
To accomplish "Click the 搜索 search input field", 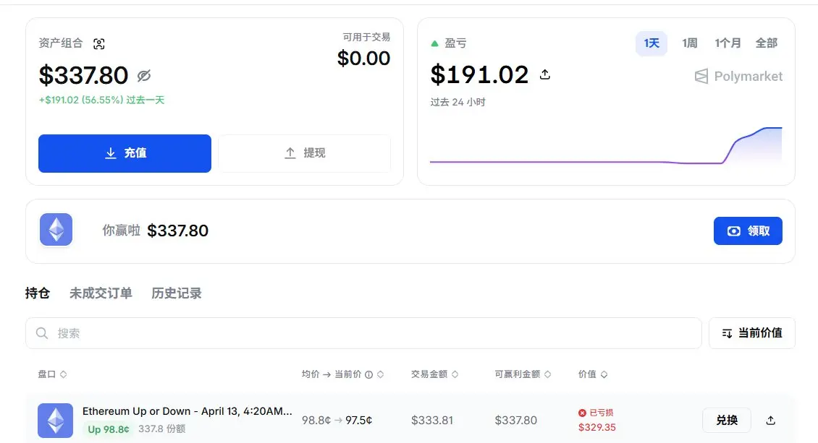I will point(362,333).
